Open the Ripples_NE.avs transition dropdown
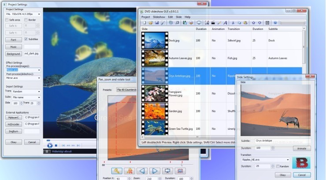The width and height of the screenshot is (326, 180). 265,160
